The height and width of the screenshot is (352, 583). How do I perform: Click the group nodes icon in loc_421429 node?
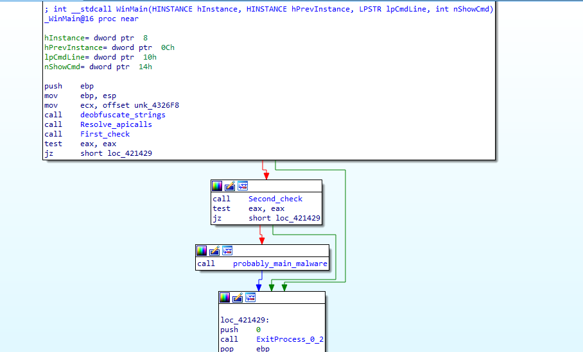250,298
